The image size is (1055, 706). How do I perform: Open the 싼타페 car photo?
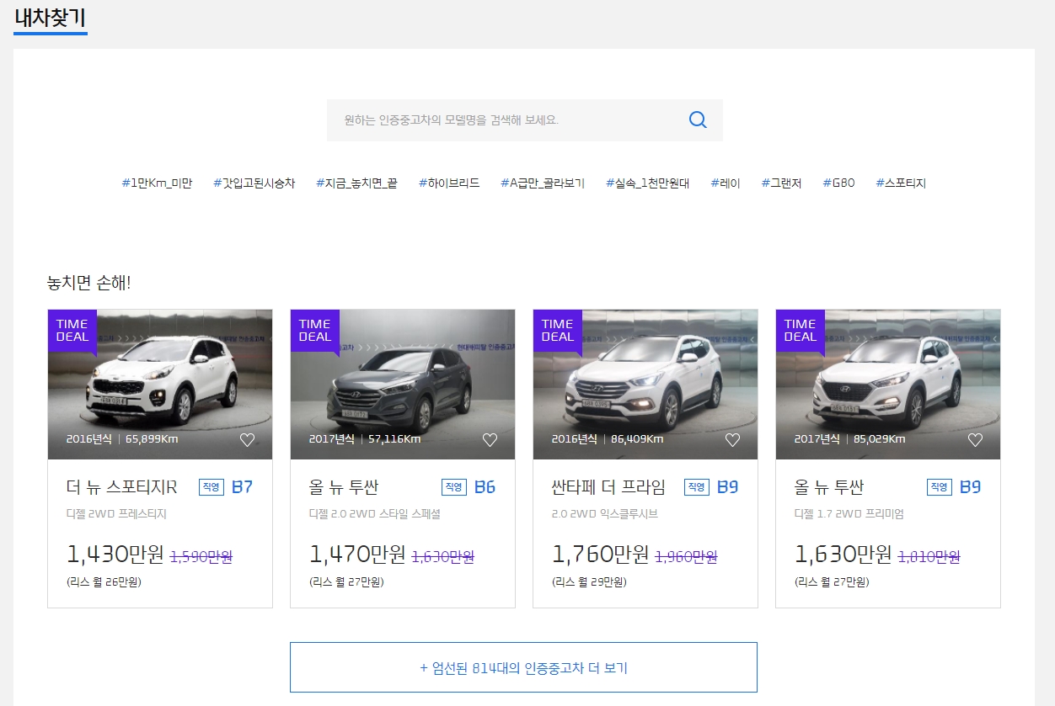(645, 385)
